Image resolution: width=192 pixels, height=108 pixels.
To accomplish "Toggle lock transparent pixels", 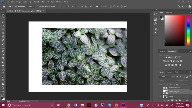I will 165,85.
